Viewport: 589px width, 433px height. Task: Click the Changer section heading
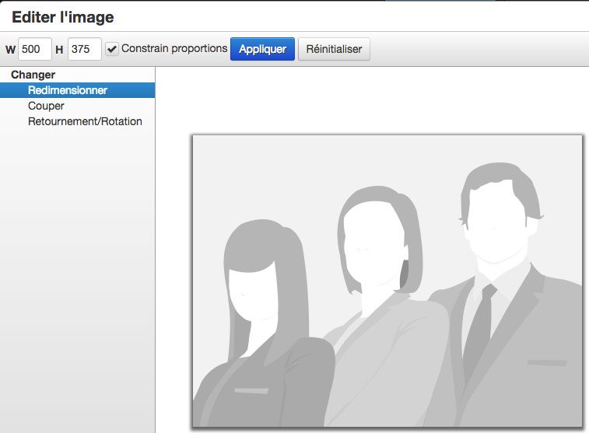tap(33, 75)
